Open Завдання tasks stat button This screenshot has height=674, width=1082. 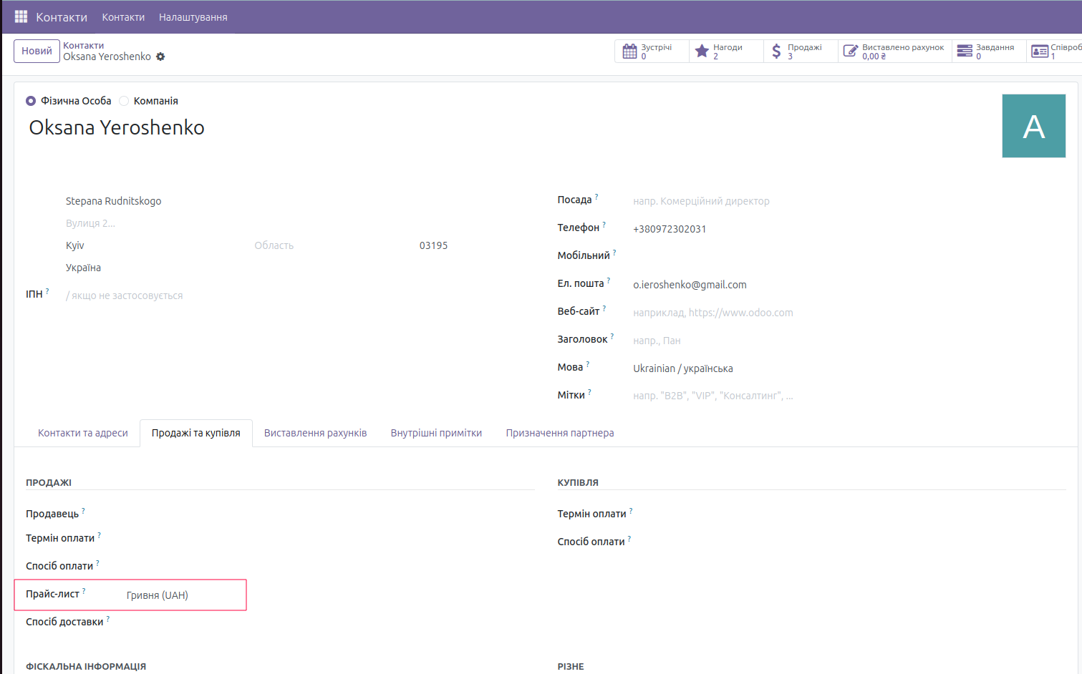[x=989, y=52]
